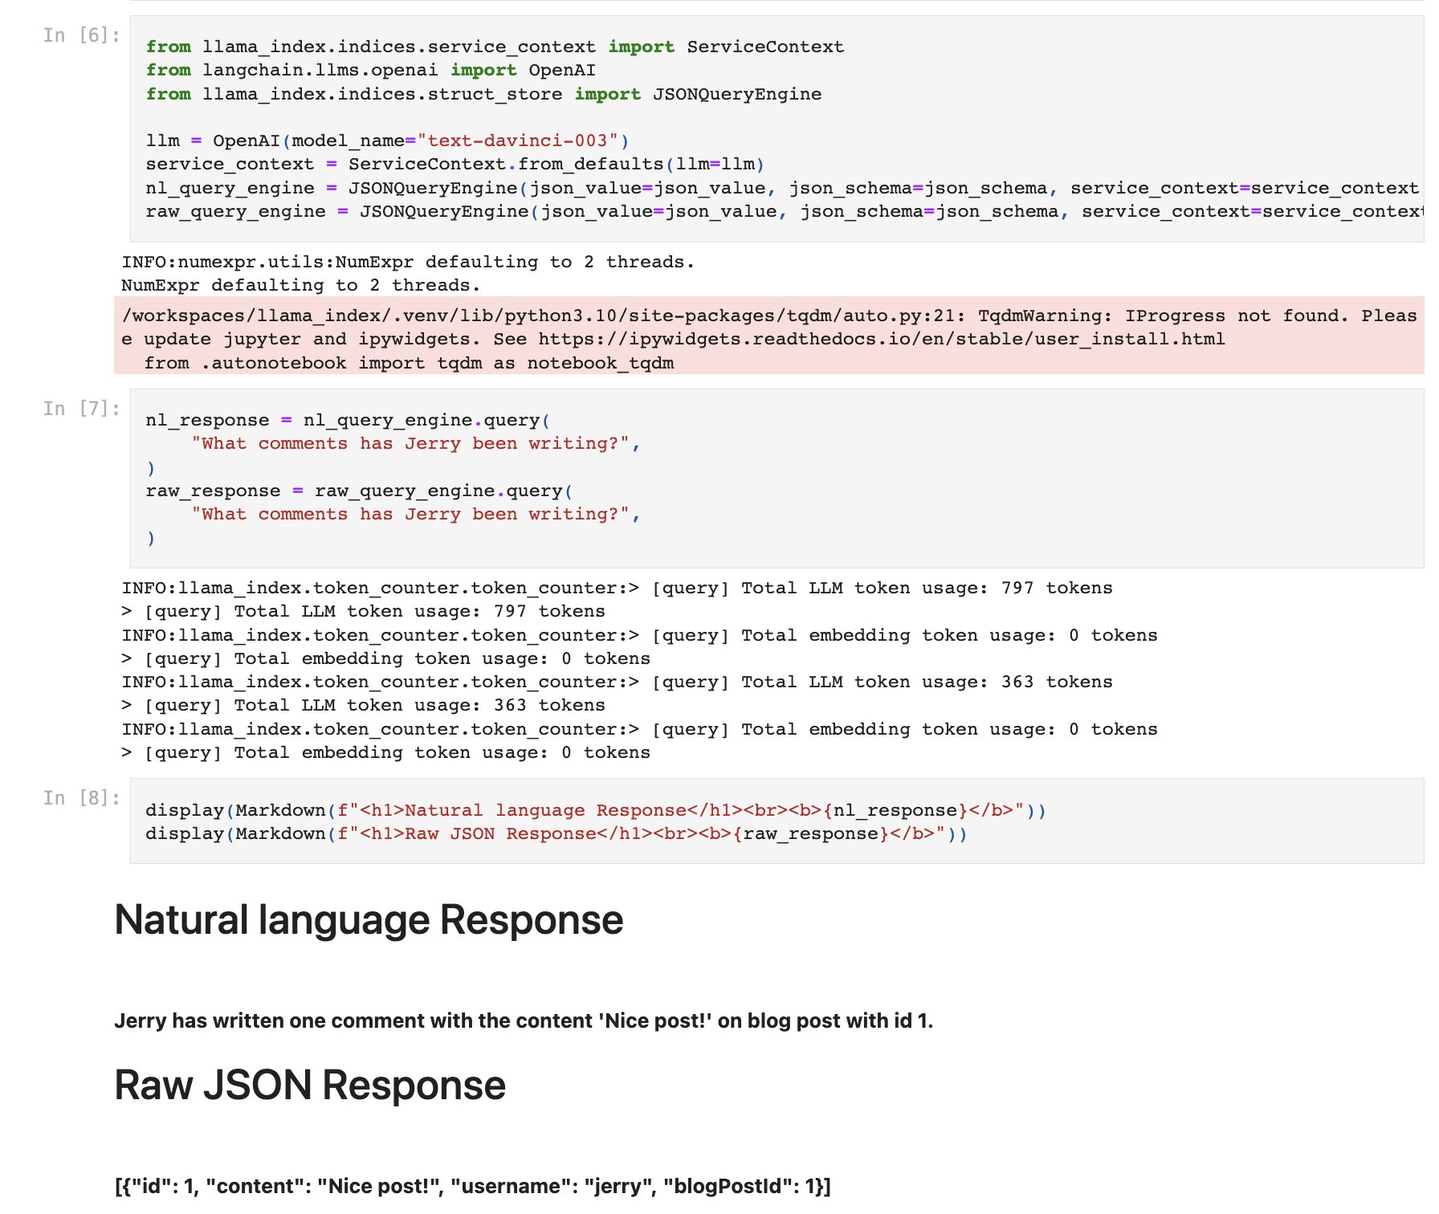Click the display Markdown code cell
Viewport: 1439px width, 1214px height.
562,821
